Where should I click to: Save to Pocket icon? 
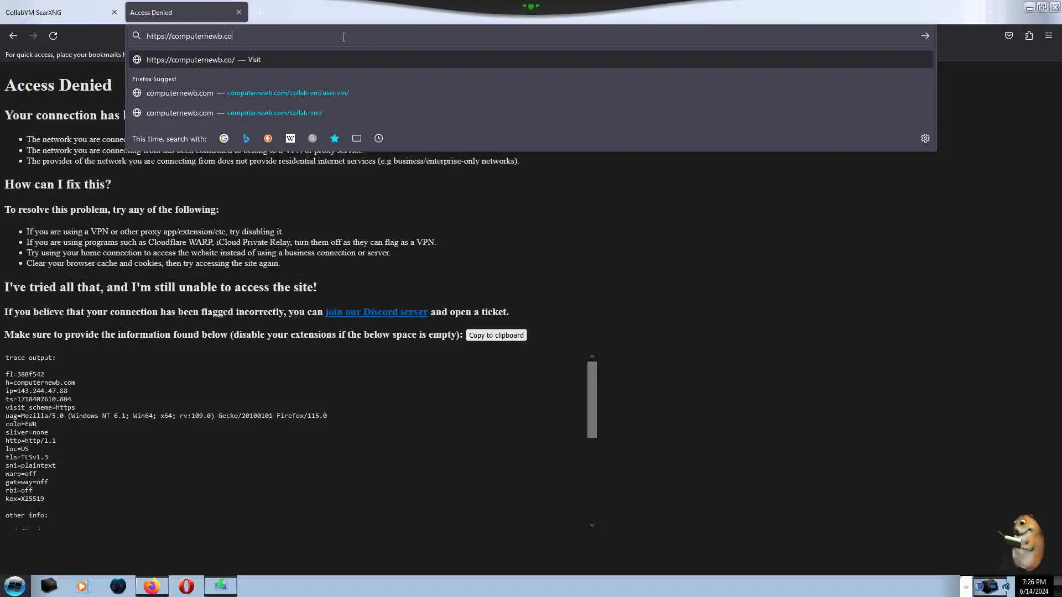click(x=1009, y=36)
